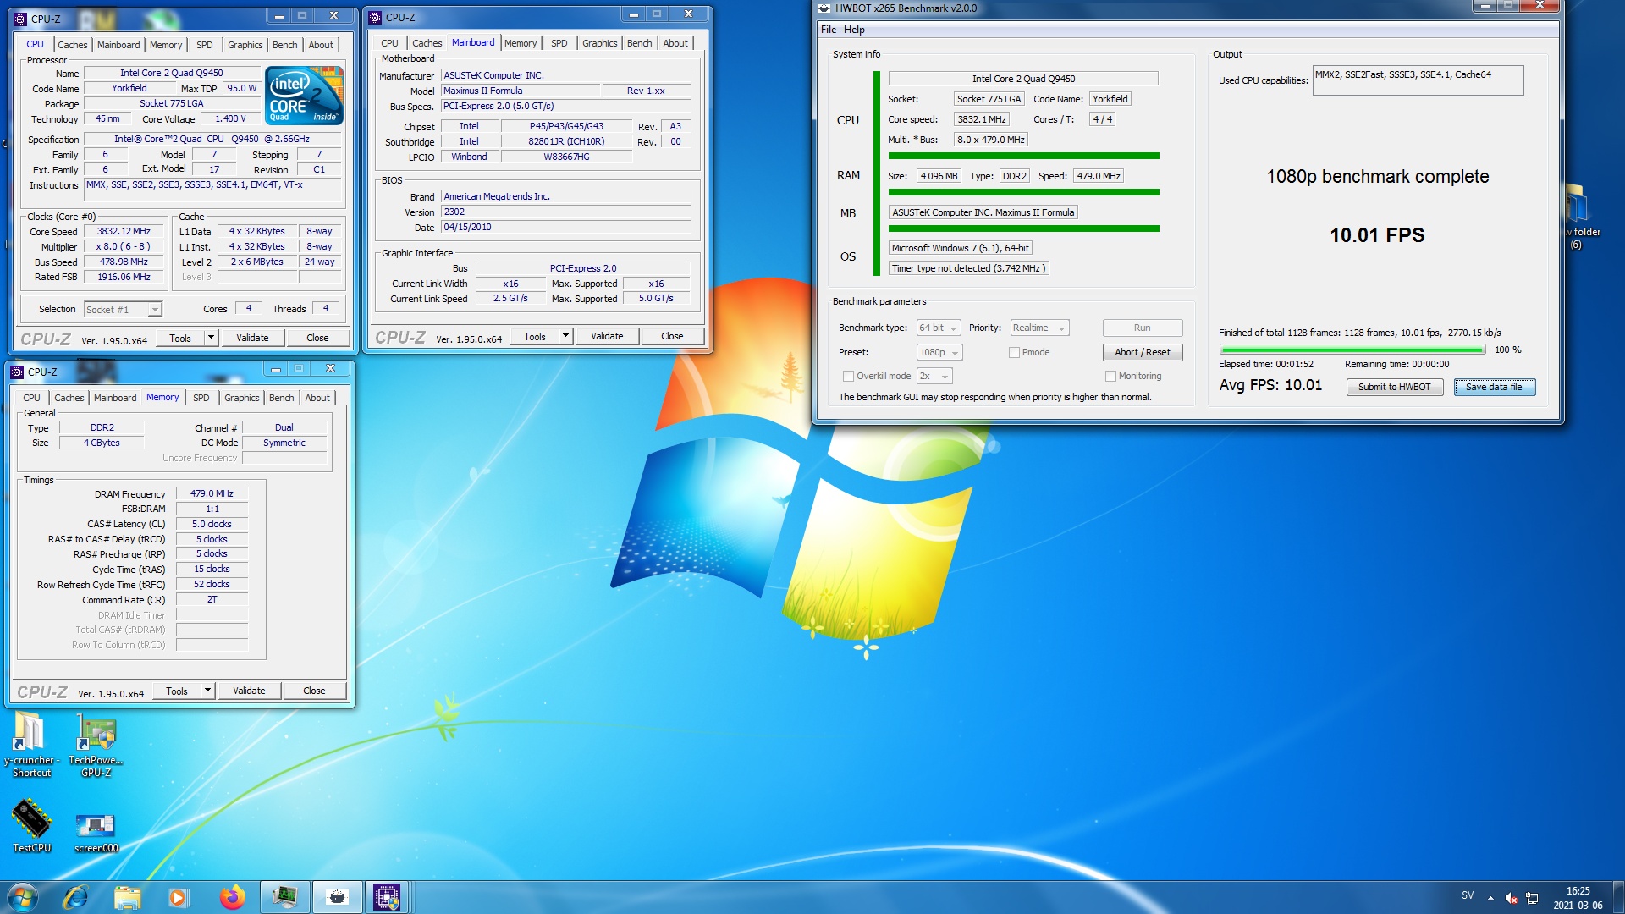
Task: Select the TestCPU desktop icon
Action: click(31, 825)
